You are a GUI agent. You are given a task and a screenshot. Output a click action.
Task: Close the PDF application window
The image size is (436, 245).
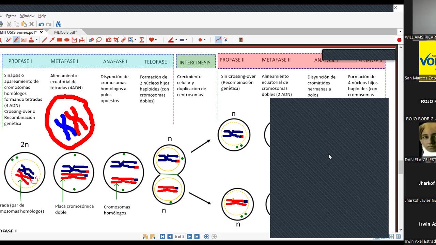coord(395,8)
